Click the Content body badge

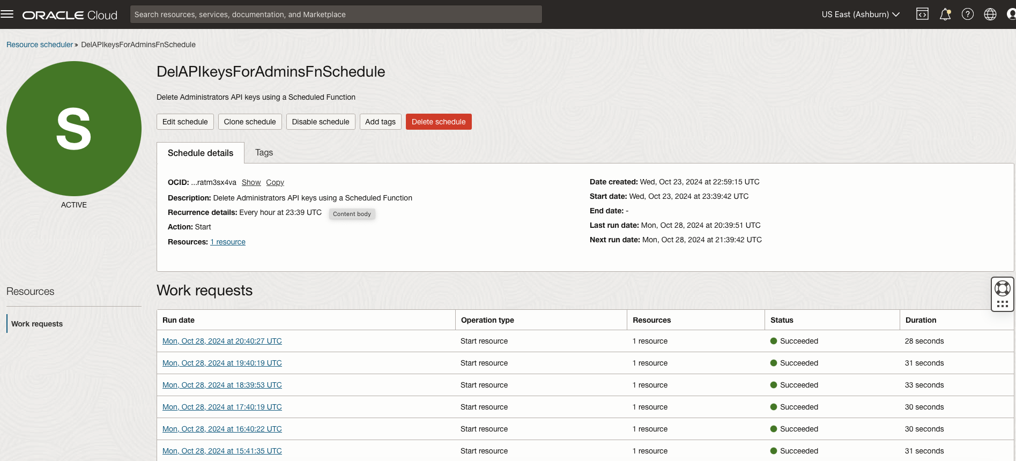(352, 214)
